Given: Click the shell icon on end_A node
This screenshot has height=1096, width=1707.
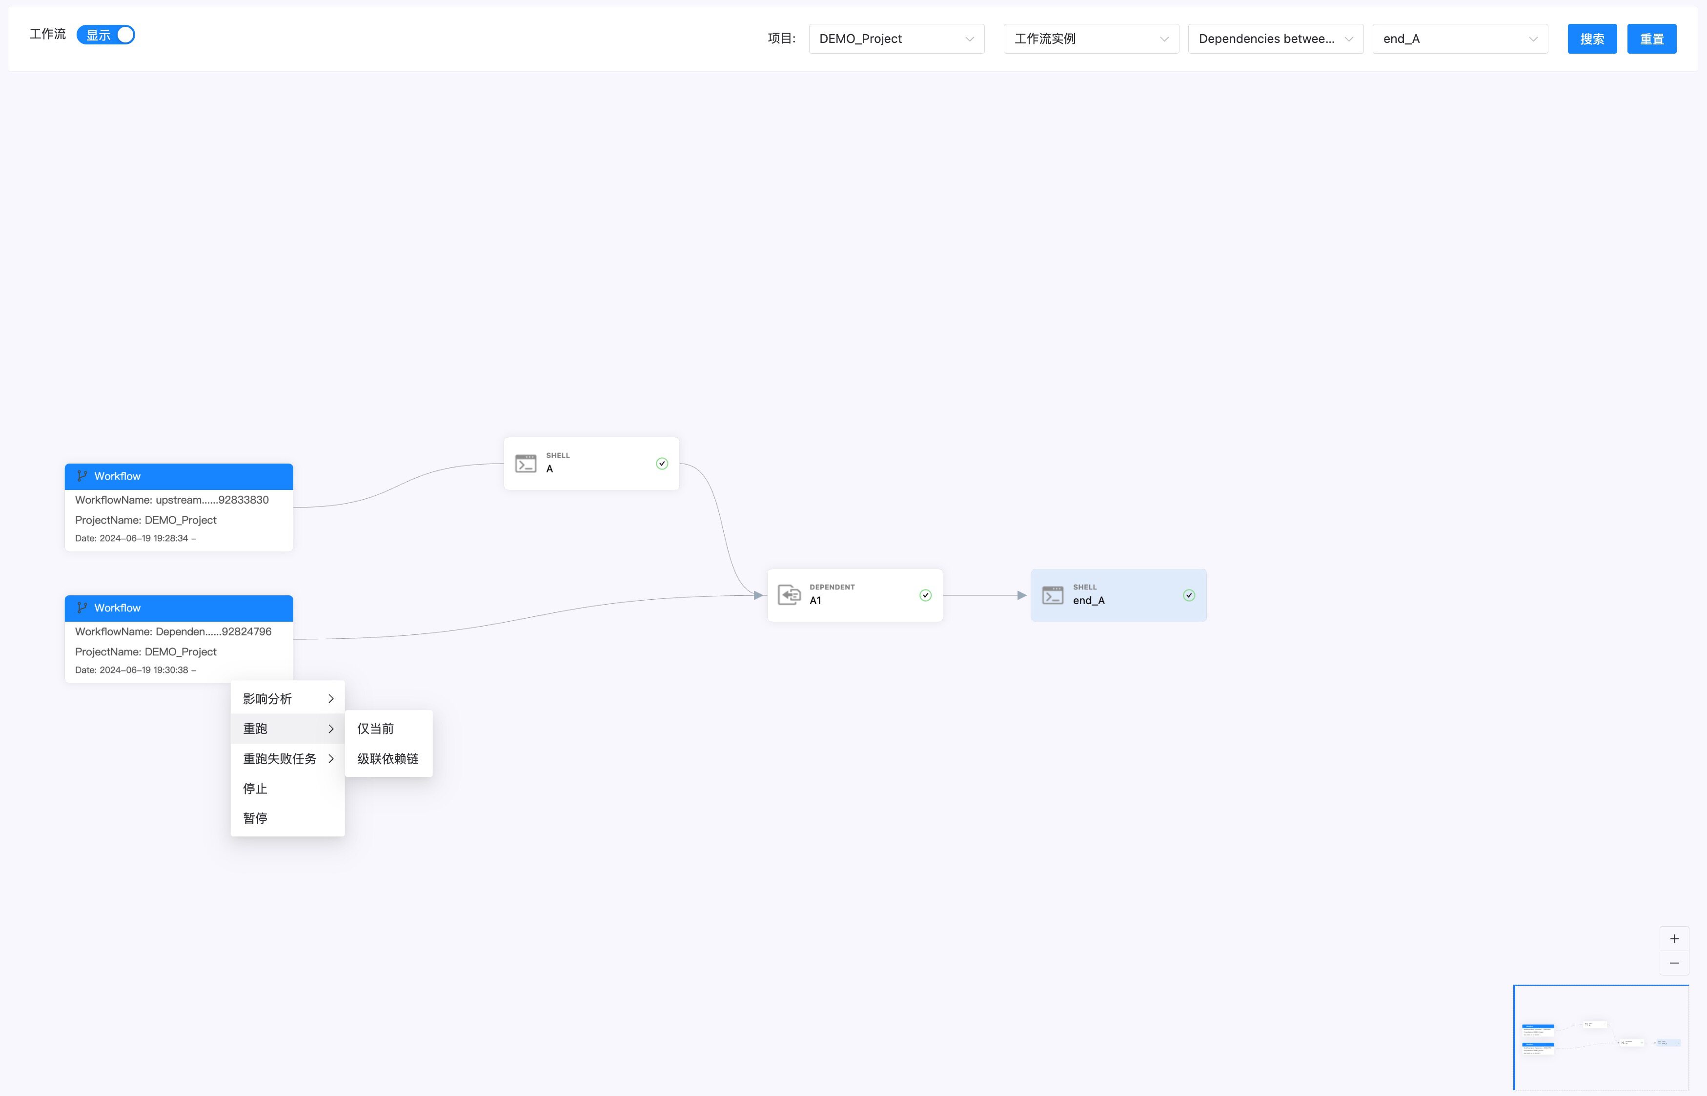Looking at the screenshot, I should [x=1053, y=595].
